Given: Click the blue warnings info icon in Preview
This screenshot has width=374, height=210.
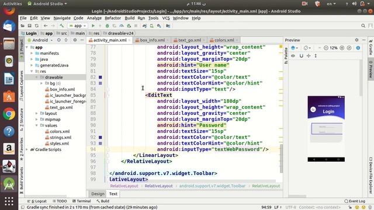Looking at the screenshot, I should click(358, 48).
